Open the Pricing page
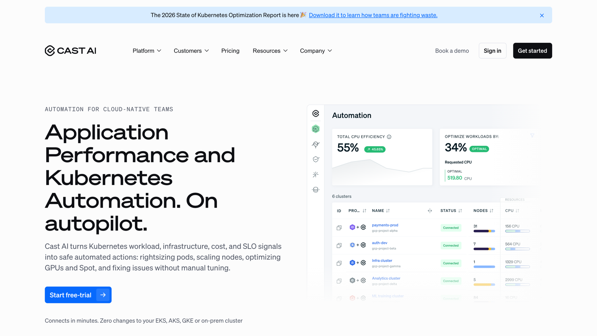 230,51
